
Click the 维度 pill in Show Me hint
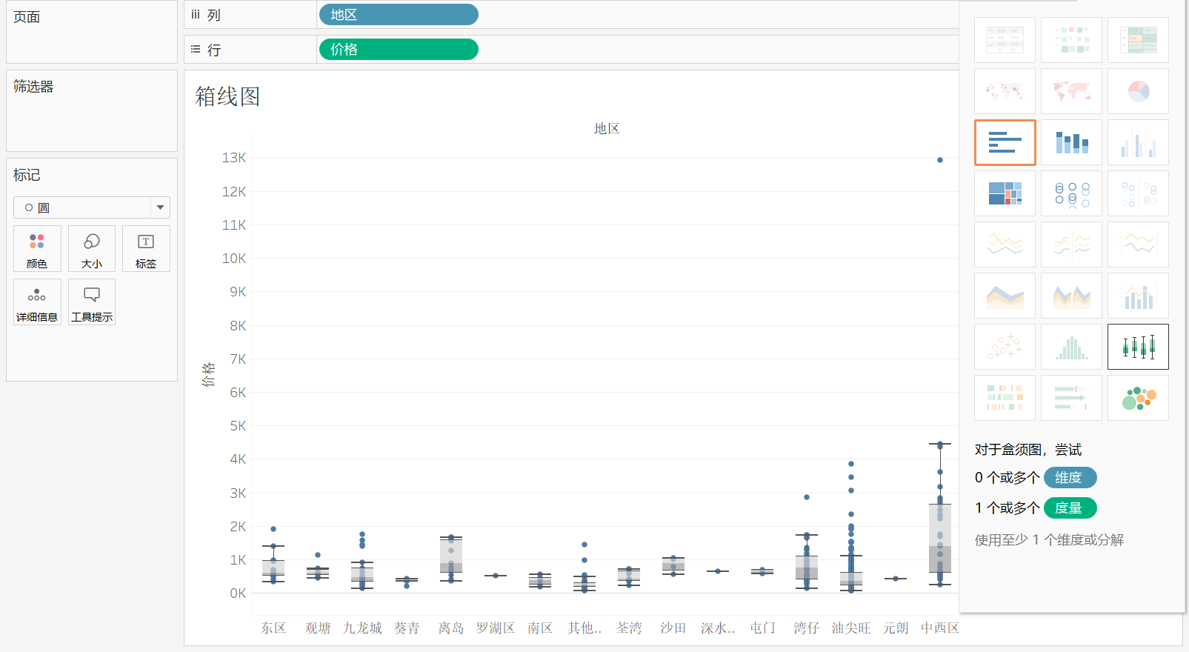[1070, 478]
